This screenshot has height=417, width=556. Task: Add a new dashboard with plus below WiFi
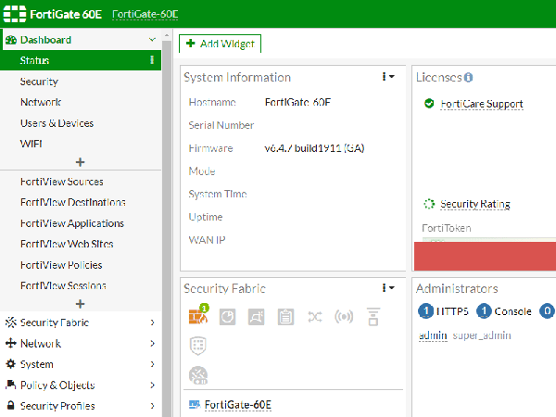point(80,162)
